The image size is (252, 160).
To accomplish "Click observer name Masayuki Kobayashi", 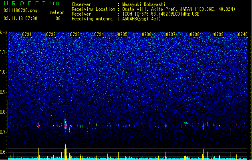I will pos(144,4).
